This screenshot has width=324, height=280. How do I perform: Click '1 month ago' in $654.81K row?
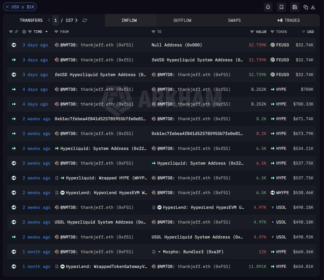pos(36,266)
